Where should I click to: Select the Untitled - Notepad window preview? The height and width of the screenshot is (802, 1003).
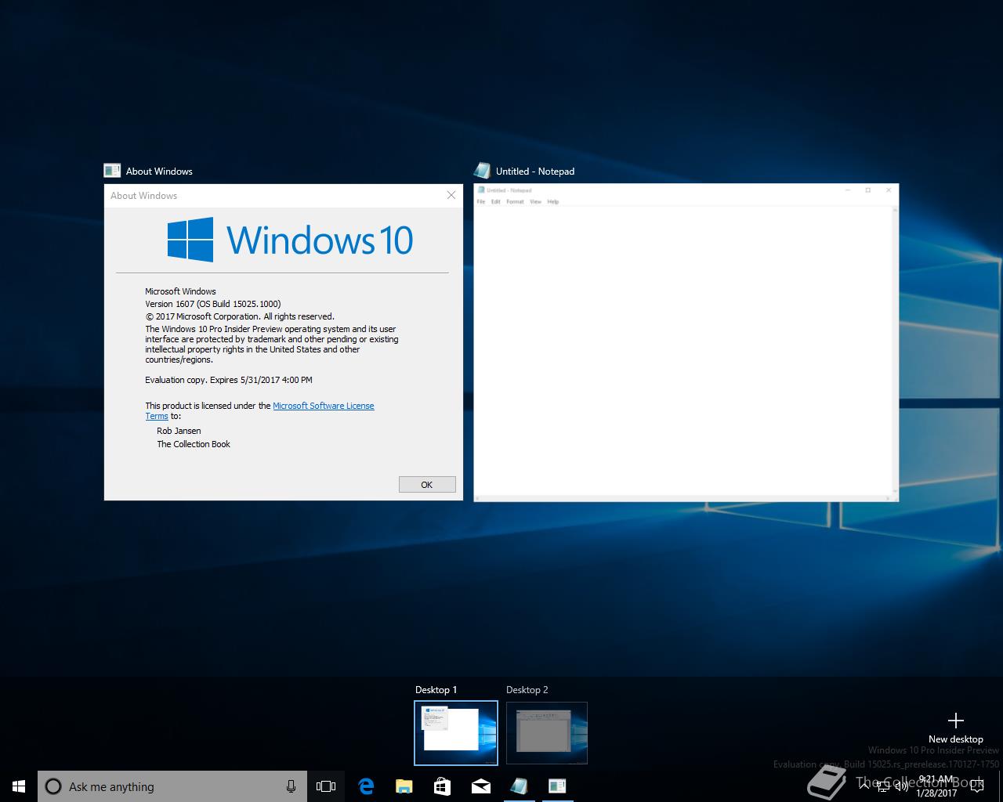pyautogui.click(x=686, y=342)
